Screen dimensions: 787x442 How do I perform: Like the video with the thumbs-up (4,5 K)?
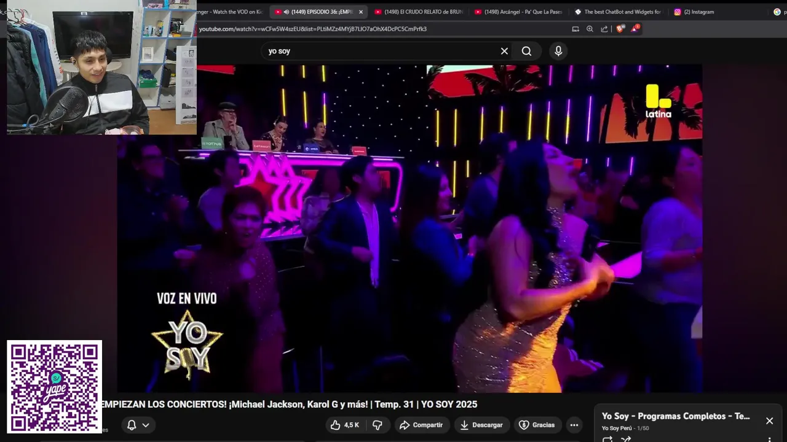(344, 425)
